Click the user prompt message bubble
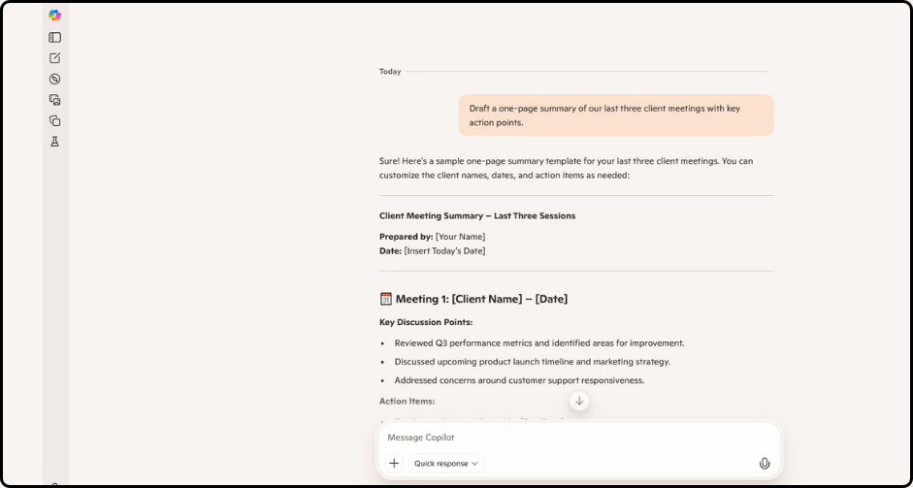Viewport: 913px width, 488px height. tap(616, 115)
